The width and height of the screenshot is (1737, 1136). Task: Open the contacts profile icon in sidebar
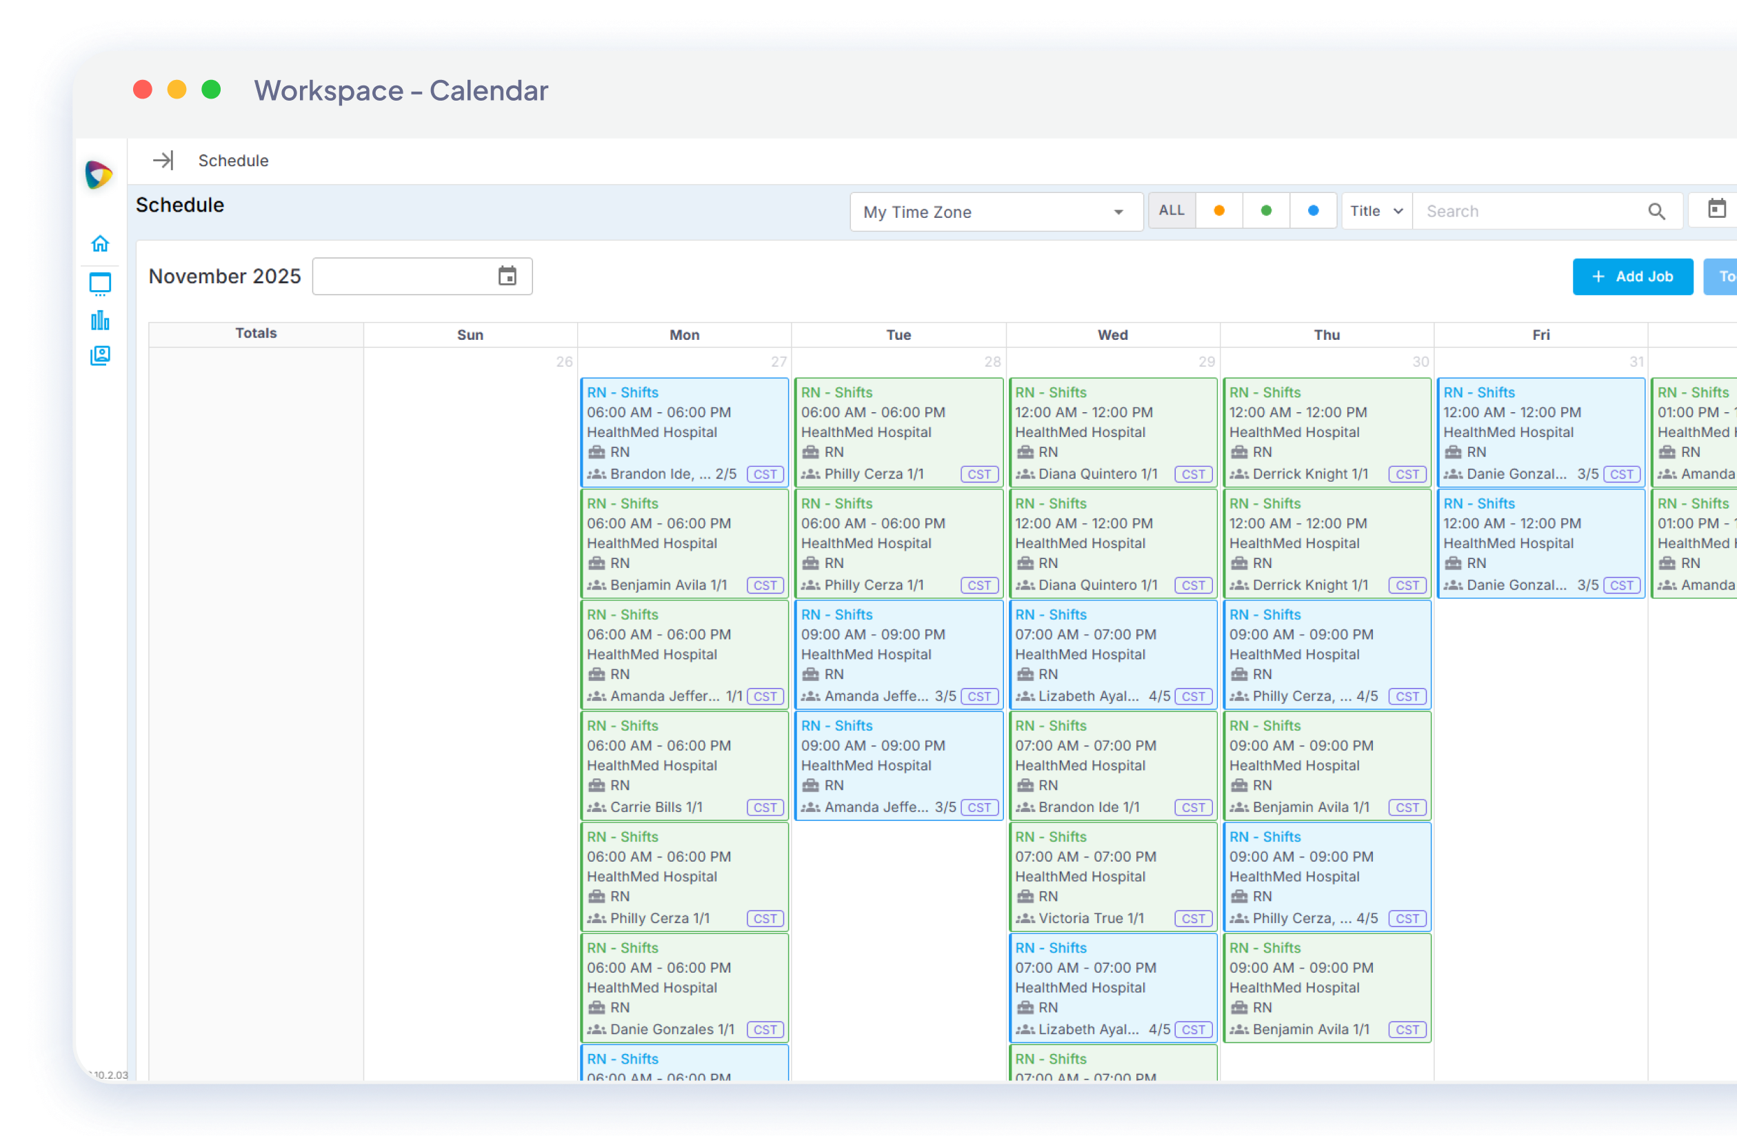click(x=100, y=355)
